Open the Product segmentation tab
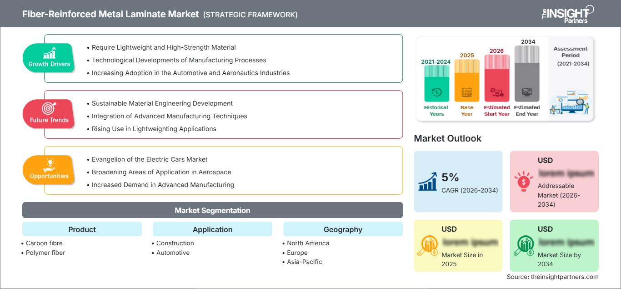Image resolution: width=621 pixels, height=289 pixels. 82,229
